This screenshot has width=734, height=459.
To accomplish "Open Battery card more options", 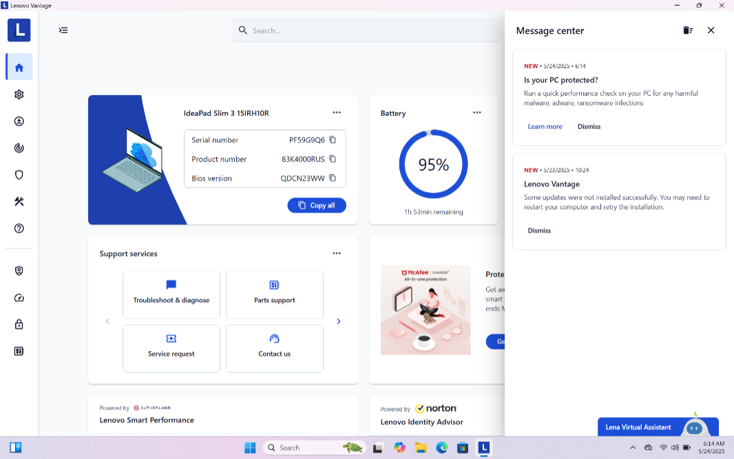I will pyautogui.click(x=477, y=113).
